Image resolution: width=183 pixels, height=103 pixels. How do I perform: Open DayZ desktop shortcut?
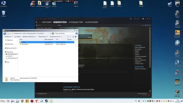pos(177,4)
